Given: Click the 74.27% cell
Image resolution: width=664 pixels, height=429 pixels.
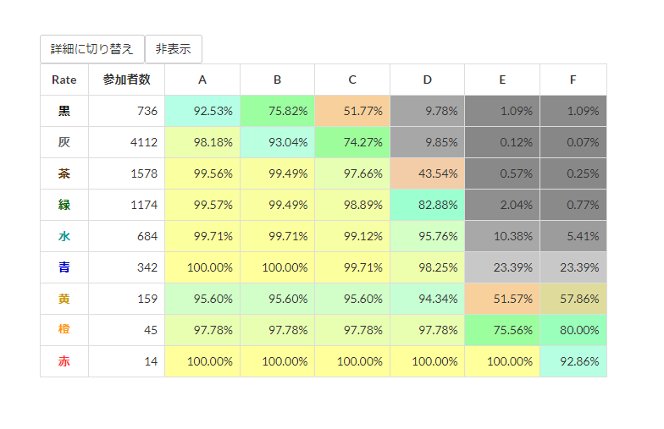Looking at the screenshot, I should coord(352,142).
